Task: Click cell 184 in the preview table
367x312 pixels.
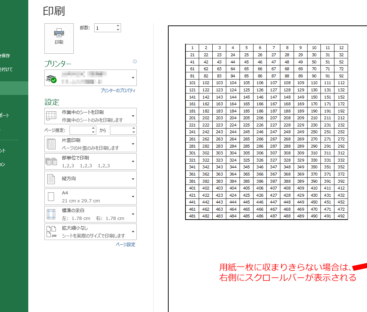Action: (x=233, y=111)
